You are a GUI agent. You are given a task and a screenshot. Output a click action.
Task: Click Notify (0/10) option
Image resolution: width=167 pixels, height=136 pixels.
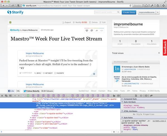[x=80, y=22]
